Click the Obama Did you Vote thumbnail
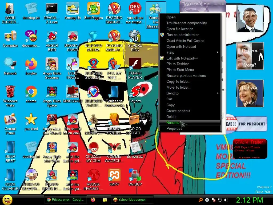Screen dimensions: 273x205 (x=250, y=19)
